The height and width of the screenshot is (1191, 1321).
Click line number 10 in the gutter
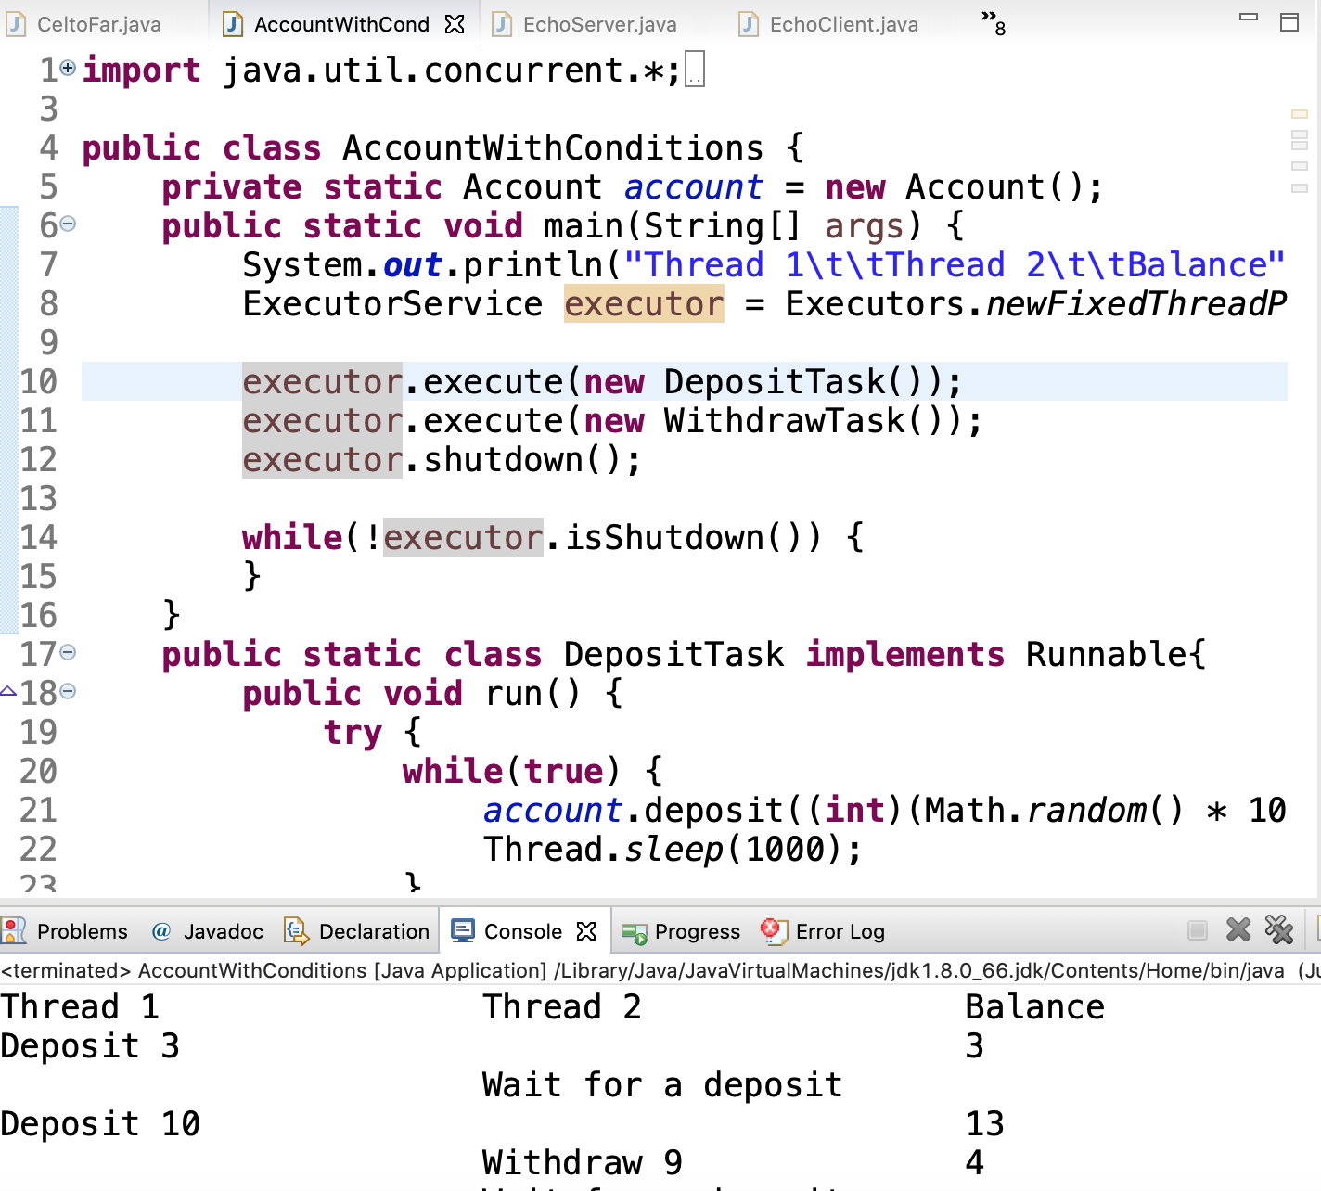point(38,382)
